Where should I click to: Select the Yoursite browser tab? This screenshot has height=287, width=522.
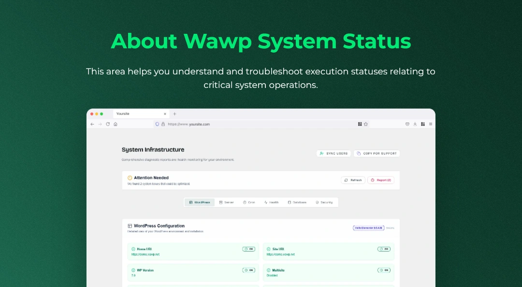(141, 114)
